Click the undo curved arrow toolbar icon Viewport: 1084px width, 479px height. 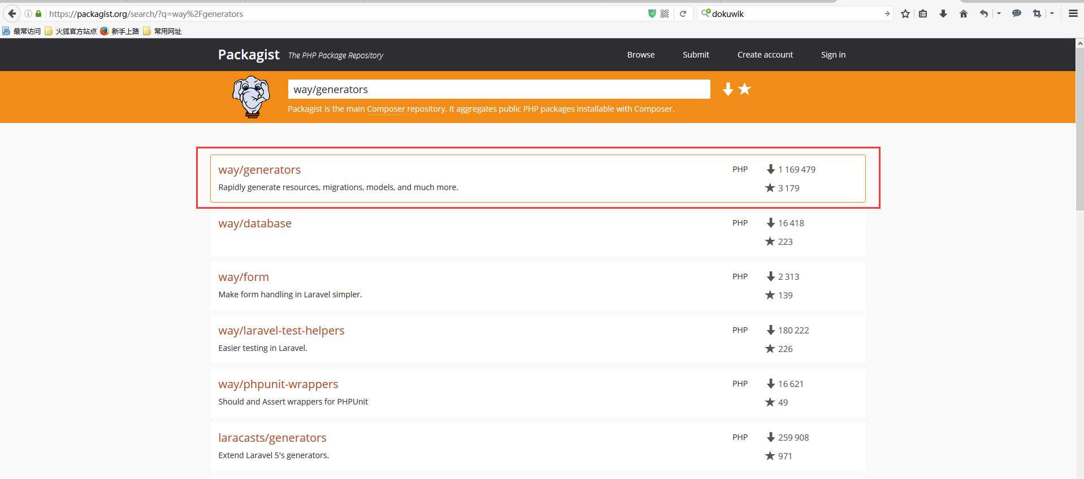click(x=984, y=14)
